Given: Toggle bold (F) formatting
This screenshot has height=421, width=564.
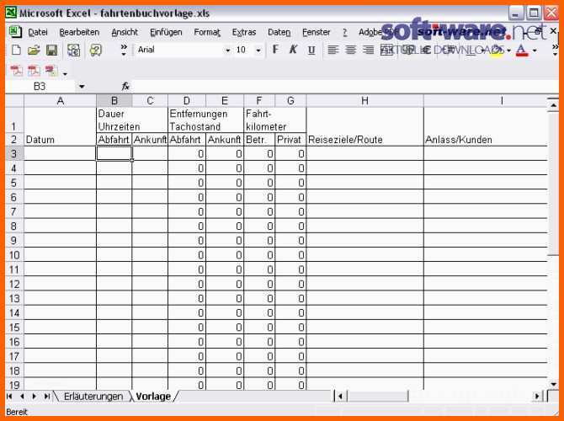Looking at the screenshot, I should tap(275, 50).
